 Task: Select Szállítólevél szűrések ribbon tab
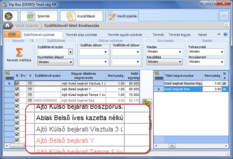[39, 35]
